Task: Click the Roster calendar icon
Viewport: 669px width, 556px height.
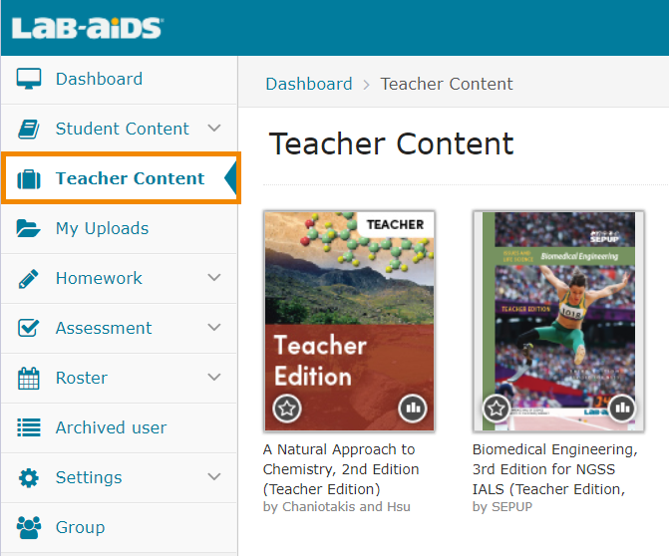Action: tap(29, 378)
